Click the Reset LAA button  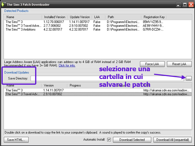coord(179,64)
